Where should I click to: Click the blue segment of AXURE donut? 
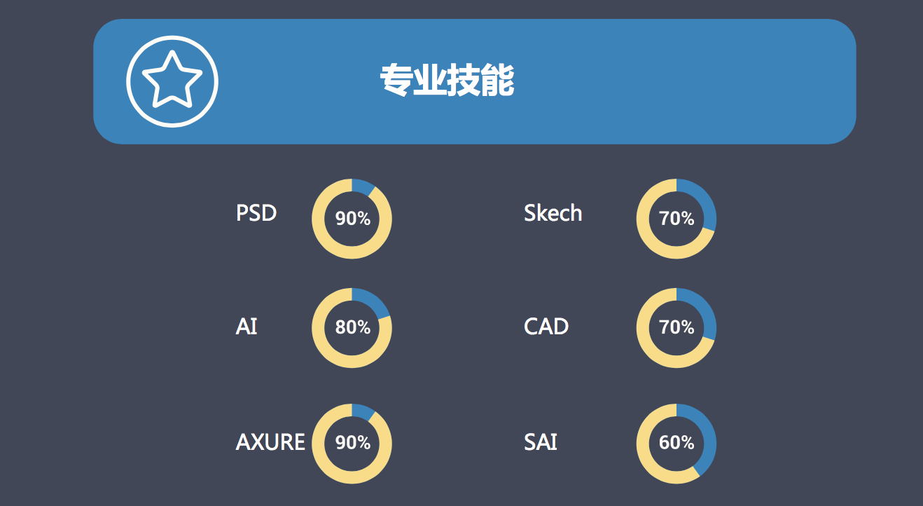tap(363, 411)
